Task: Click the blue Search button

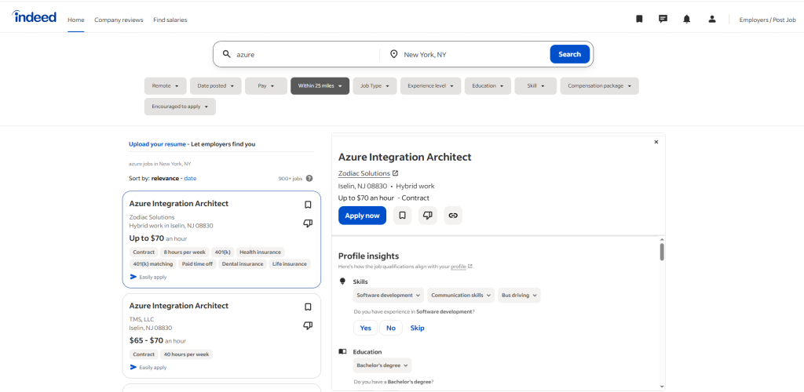Action: click(570, 54)
